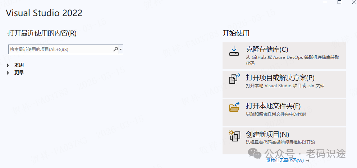Expand the 更早 recent items group
Image resolution: width=357 pixels, height=168 pixels.
pos(8,73)
